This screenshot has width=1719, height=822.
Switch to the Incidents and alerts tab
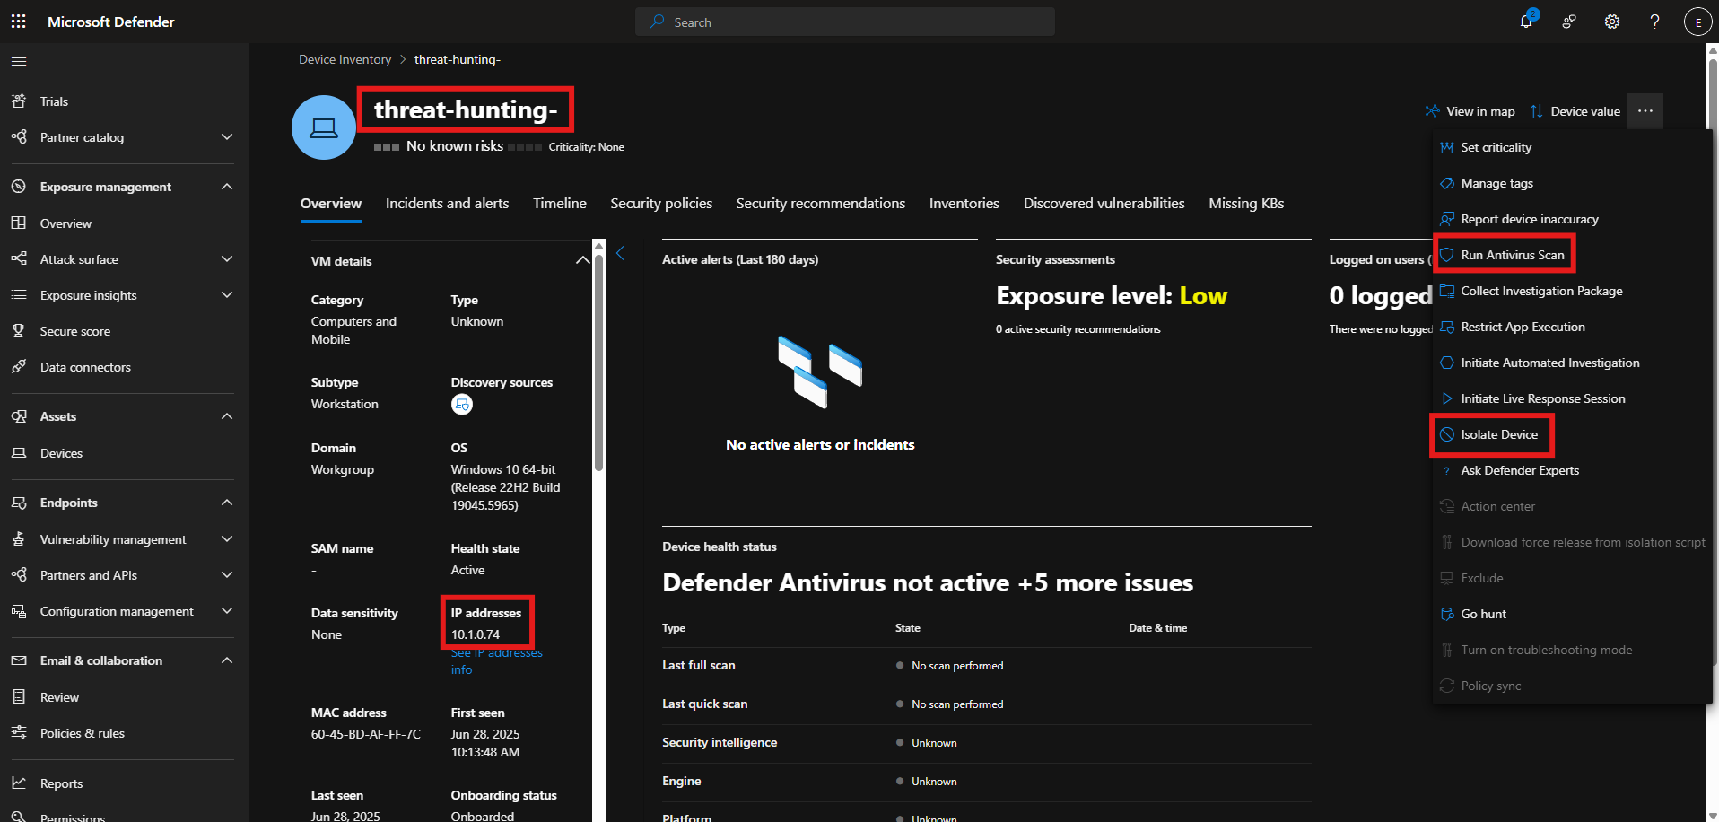(x=447, y=204)
